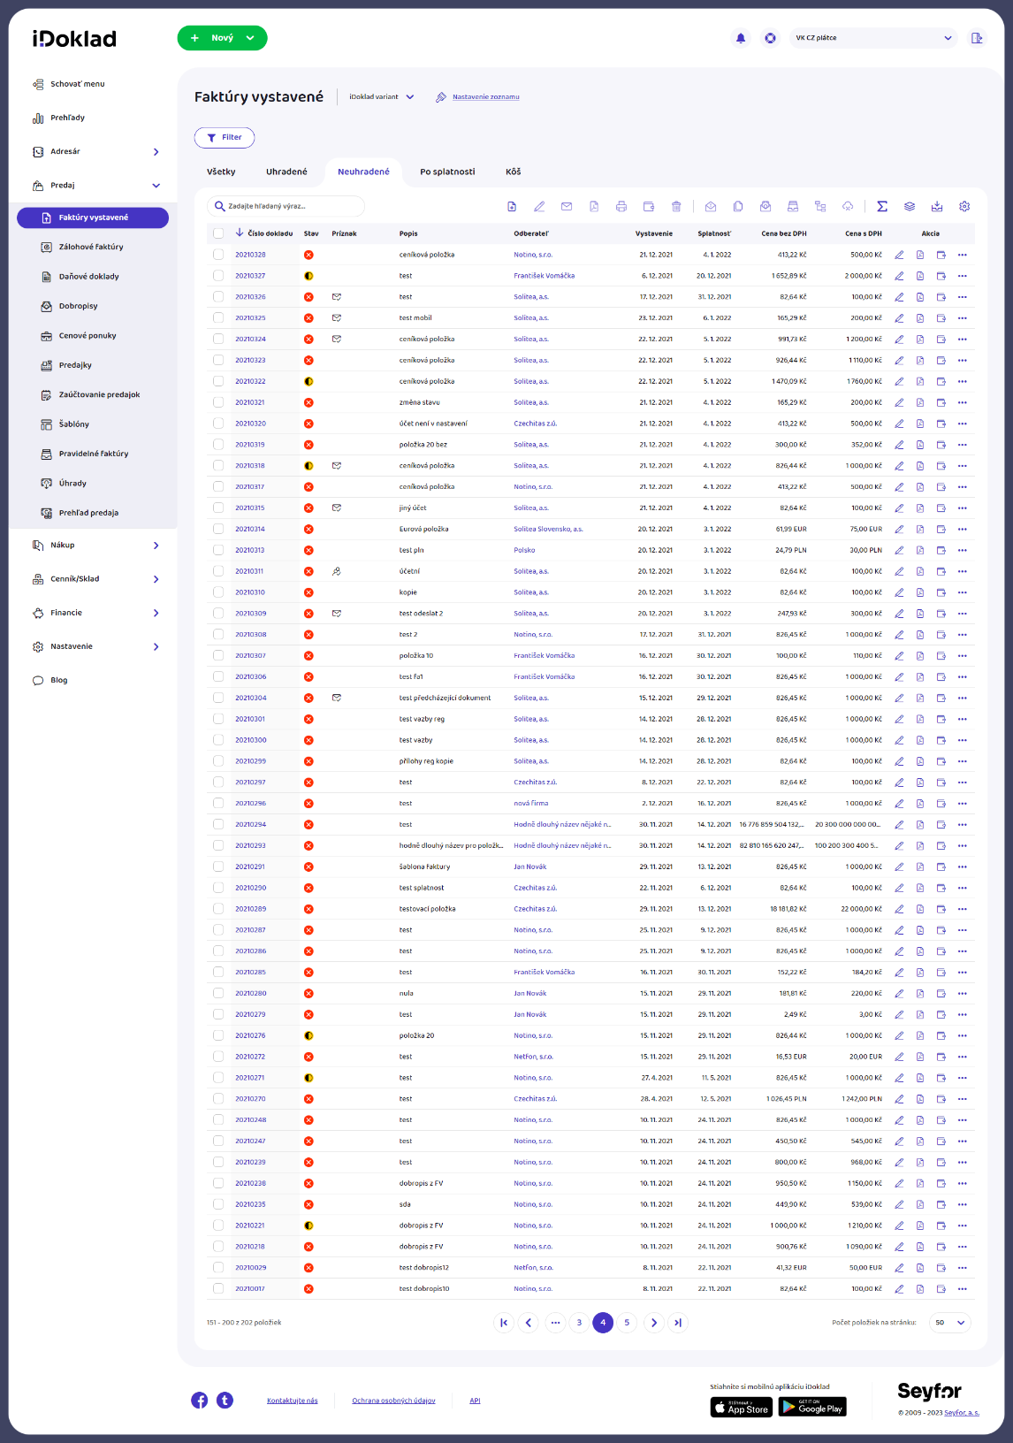Check the row for invoice 20210017

pyautogui.click(x=218, y=1289)
